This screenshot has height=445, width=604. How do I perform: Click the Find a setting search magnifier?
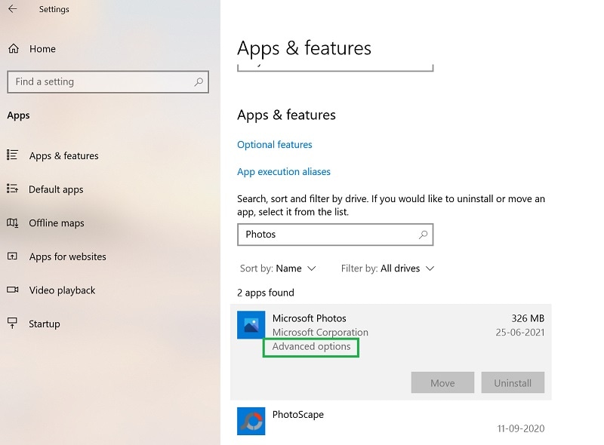click(199, 81)
